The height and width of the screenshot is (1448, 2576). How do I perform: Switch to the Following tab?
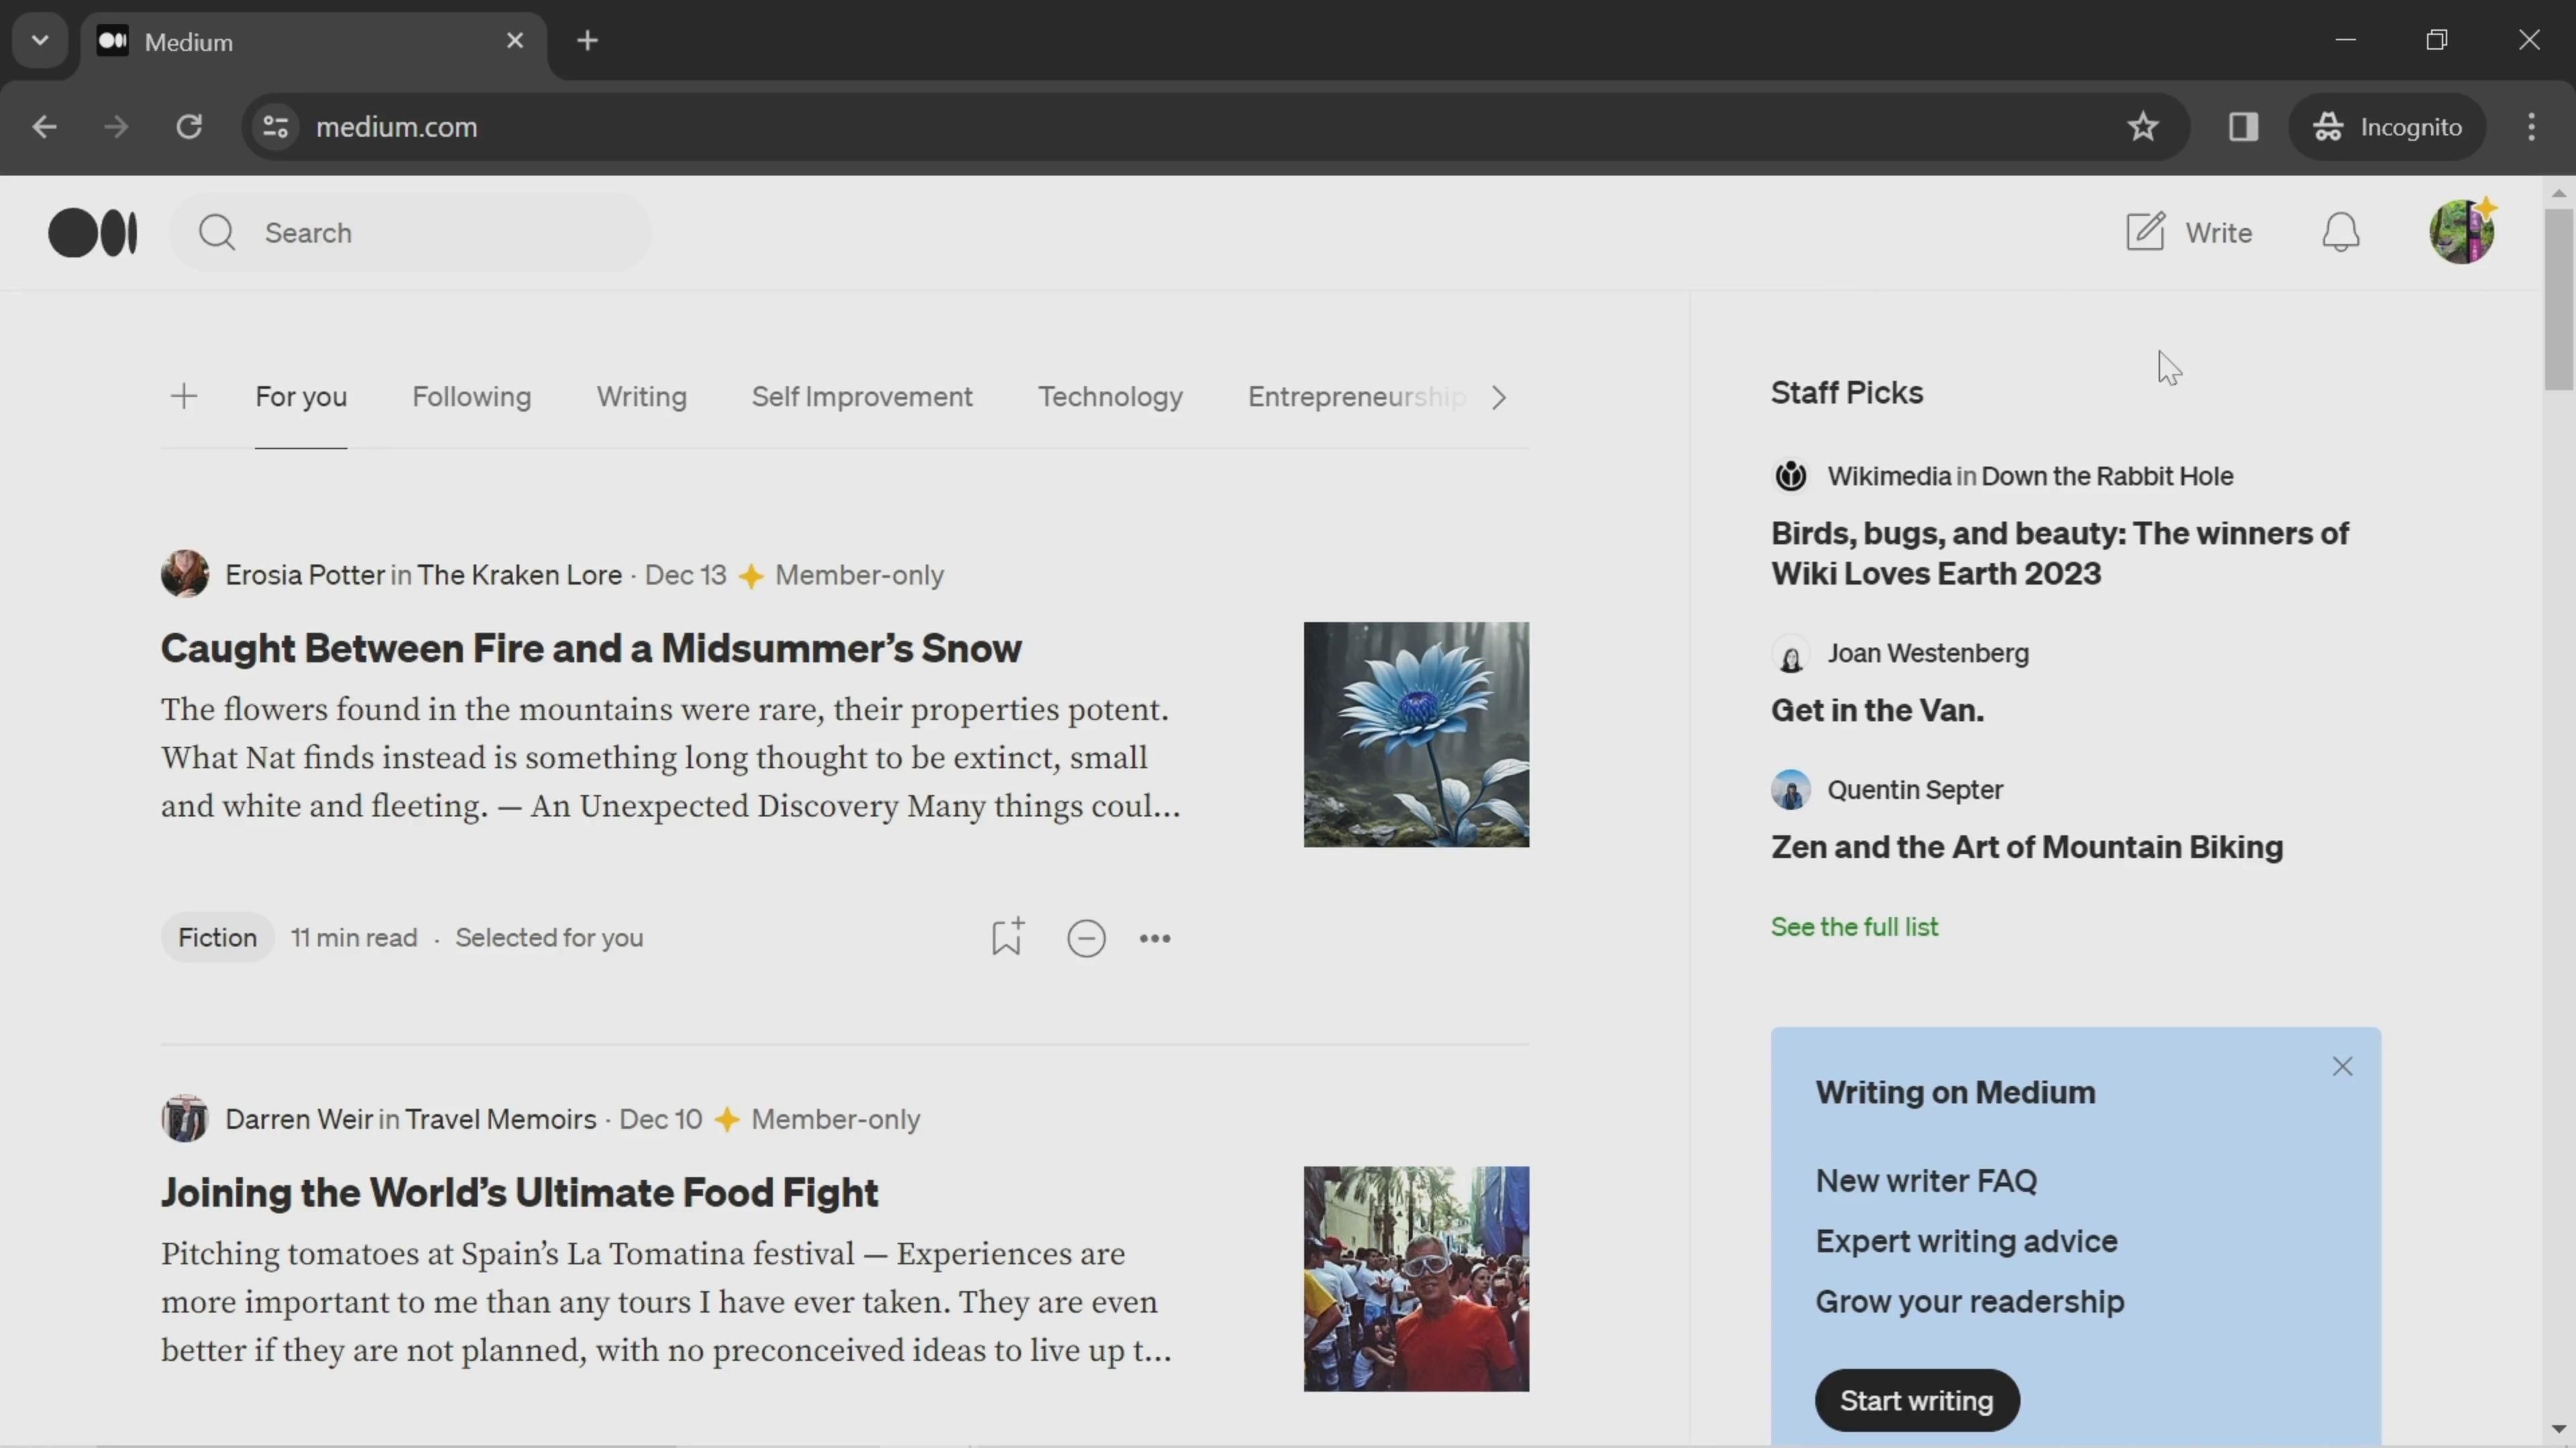471,397
